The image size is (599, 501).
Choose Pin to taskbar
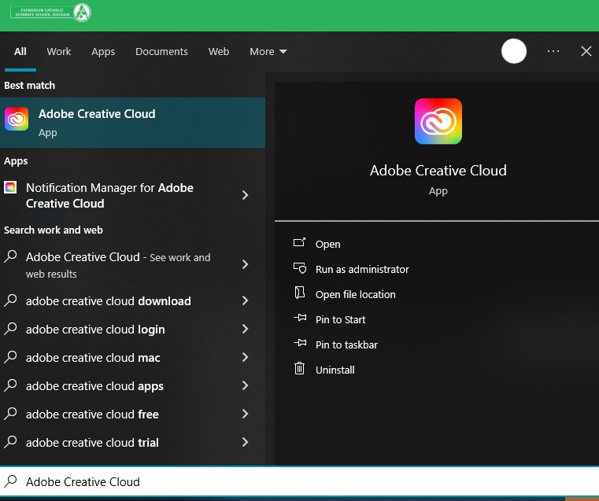(x=346, y=345)
